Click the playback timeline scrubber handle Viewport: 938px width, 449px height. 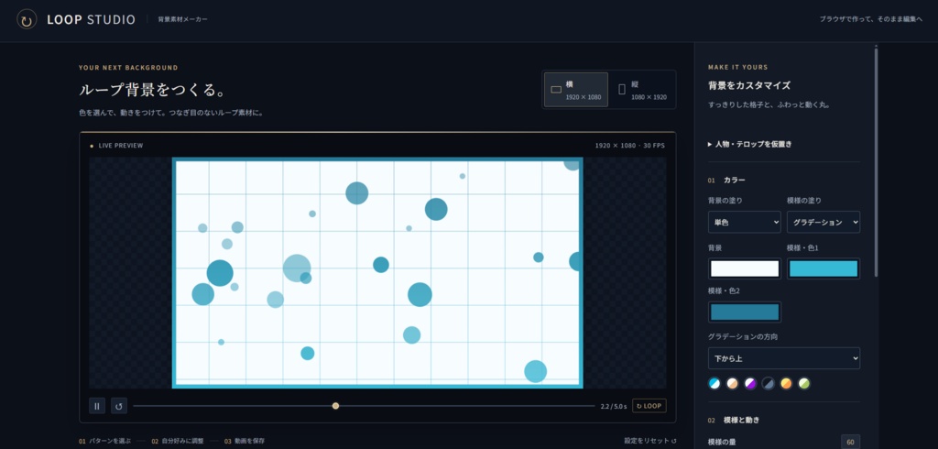335,406
